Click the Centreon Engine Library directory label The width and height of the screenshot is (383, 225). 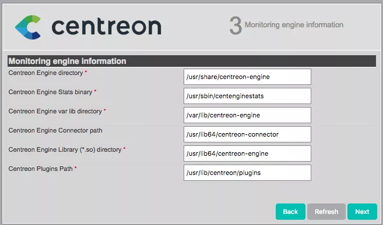click(65, 149)
